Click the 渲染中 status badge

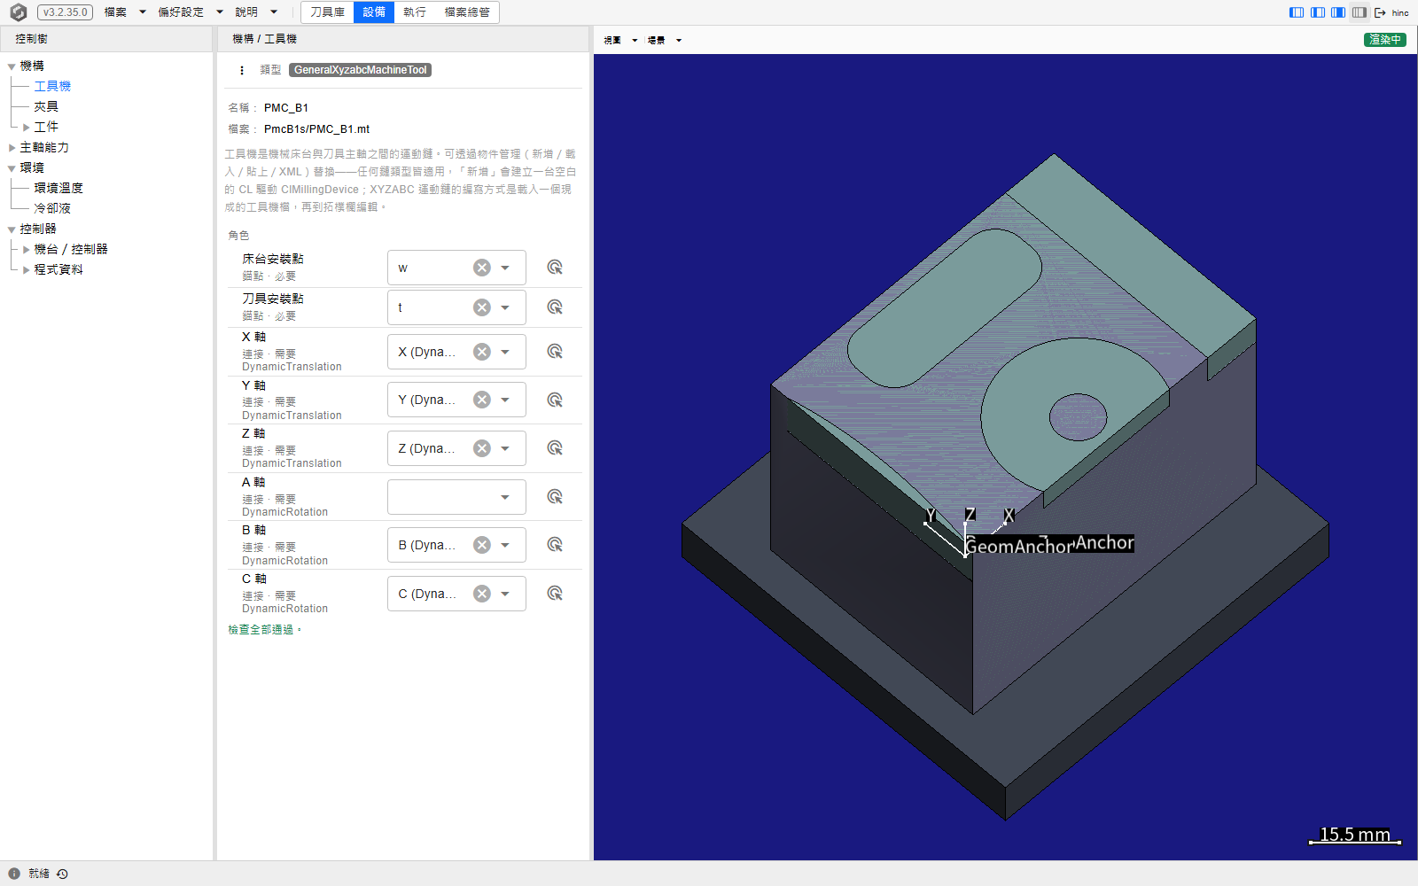point(1384,40)
